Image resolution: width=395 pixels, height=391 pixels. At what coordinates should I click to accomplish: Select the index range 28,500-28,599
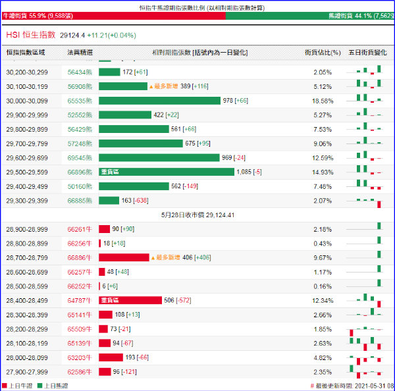point(27,286)
